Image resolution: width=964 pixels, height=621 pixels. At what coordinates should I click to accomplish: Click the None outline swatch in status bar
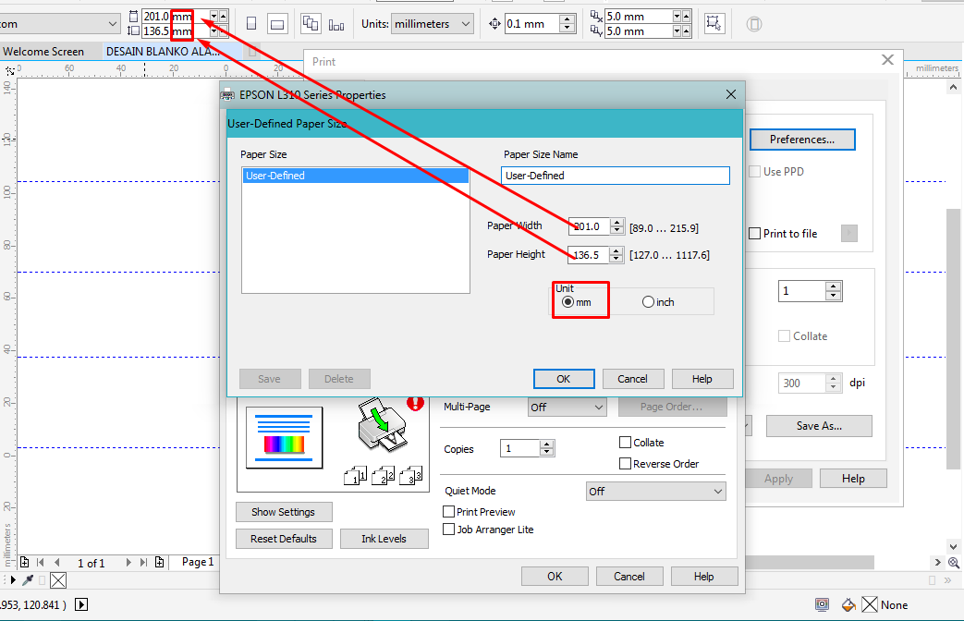point(870,605)
